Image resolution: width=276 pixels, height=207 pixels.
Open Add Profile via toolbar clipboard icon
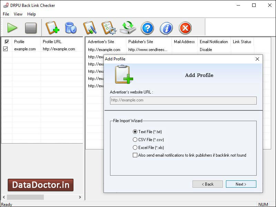click(52, 28)
